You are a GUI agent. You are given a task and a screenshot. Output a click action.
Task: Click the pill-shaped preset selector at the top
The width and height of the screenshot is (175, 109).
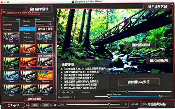(28, 19)
